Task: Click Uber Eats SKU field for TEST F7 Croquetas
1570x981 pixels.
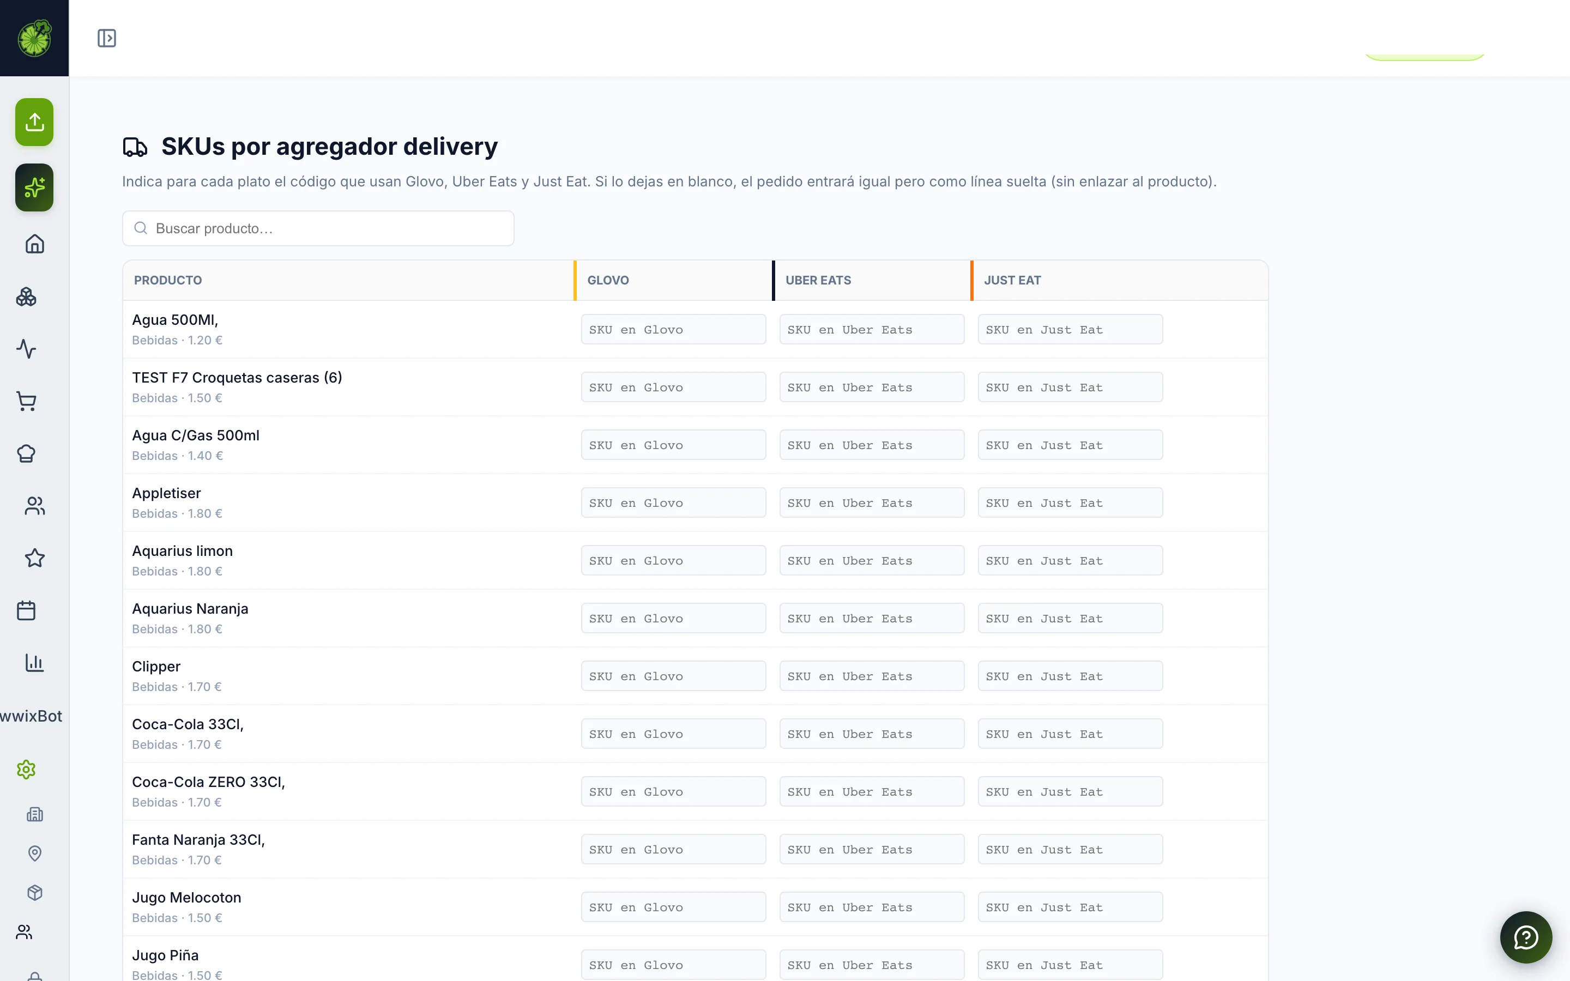Action: 871,387
